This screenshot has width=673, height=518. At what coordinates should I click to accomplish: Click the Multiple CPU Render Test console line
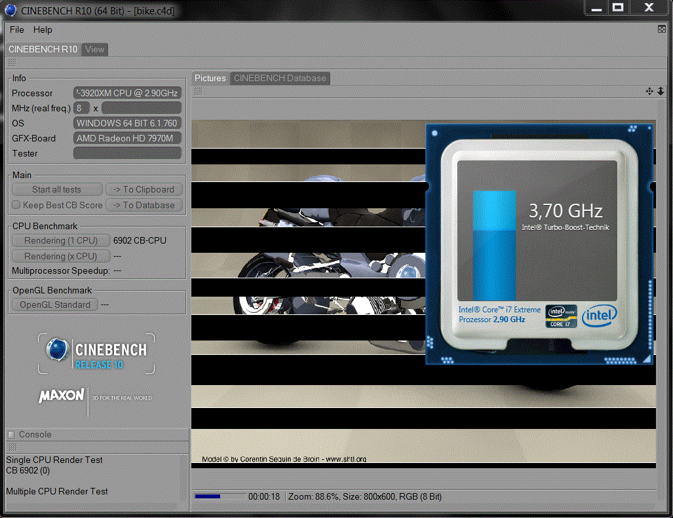[x=56, y=491]
